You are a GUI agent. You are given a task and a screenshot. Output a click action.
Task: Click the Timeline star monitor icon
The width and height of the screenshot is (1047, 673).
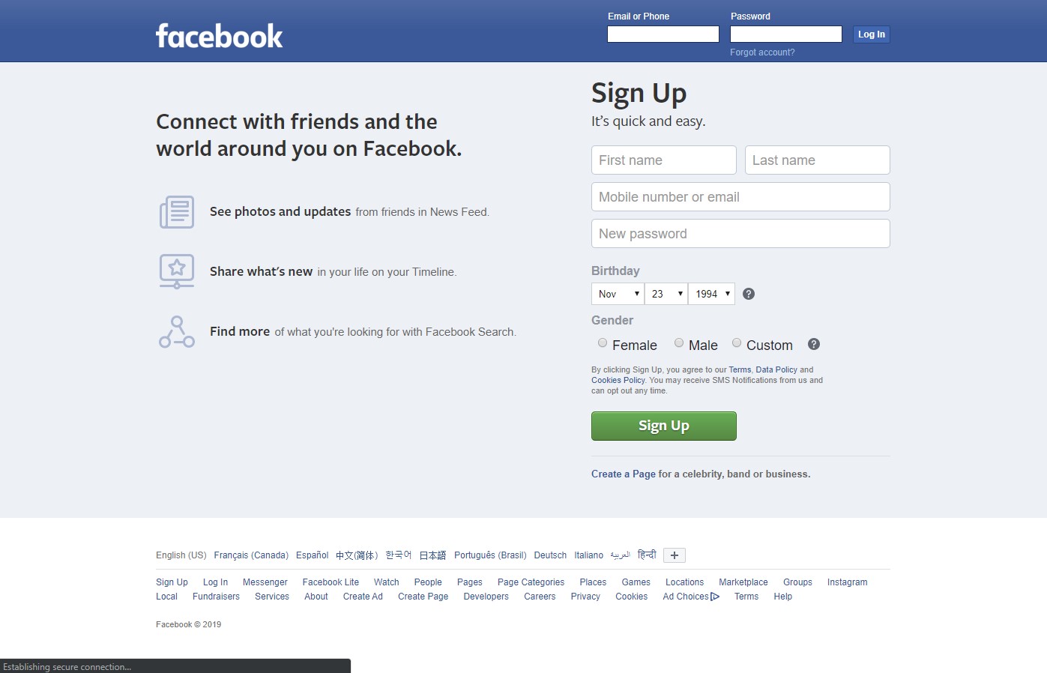[177, 271]
